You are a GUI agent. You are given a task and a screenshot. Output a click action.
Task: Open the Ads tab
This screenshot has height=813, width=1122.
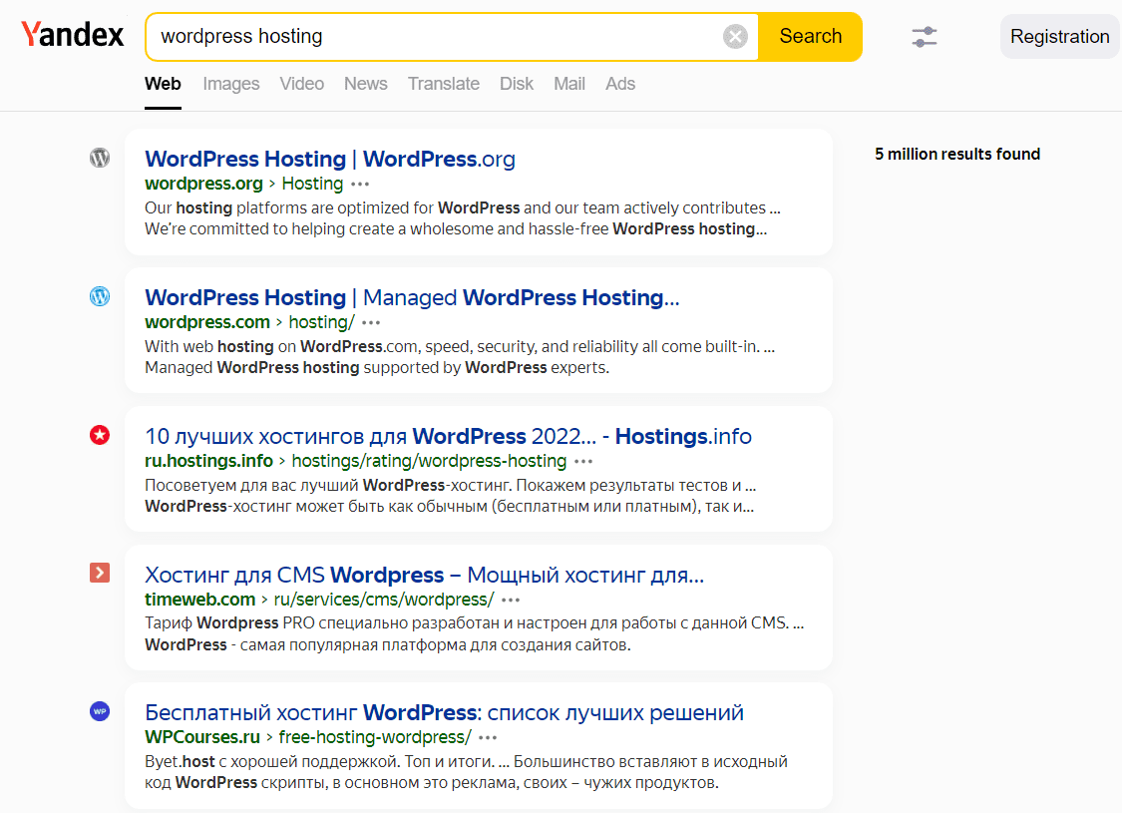tap(620, 84)
